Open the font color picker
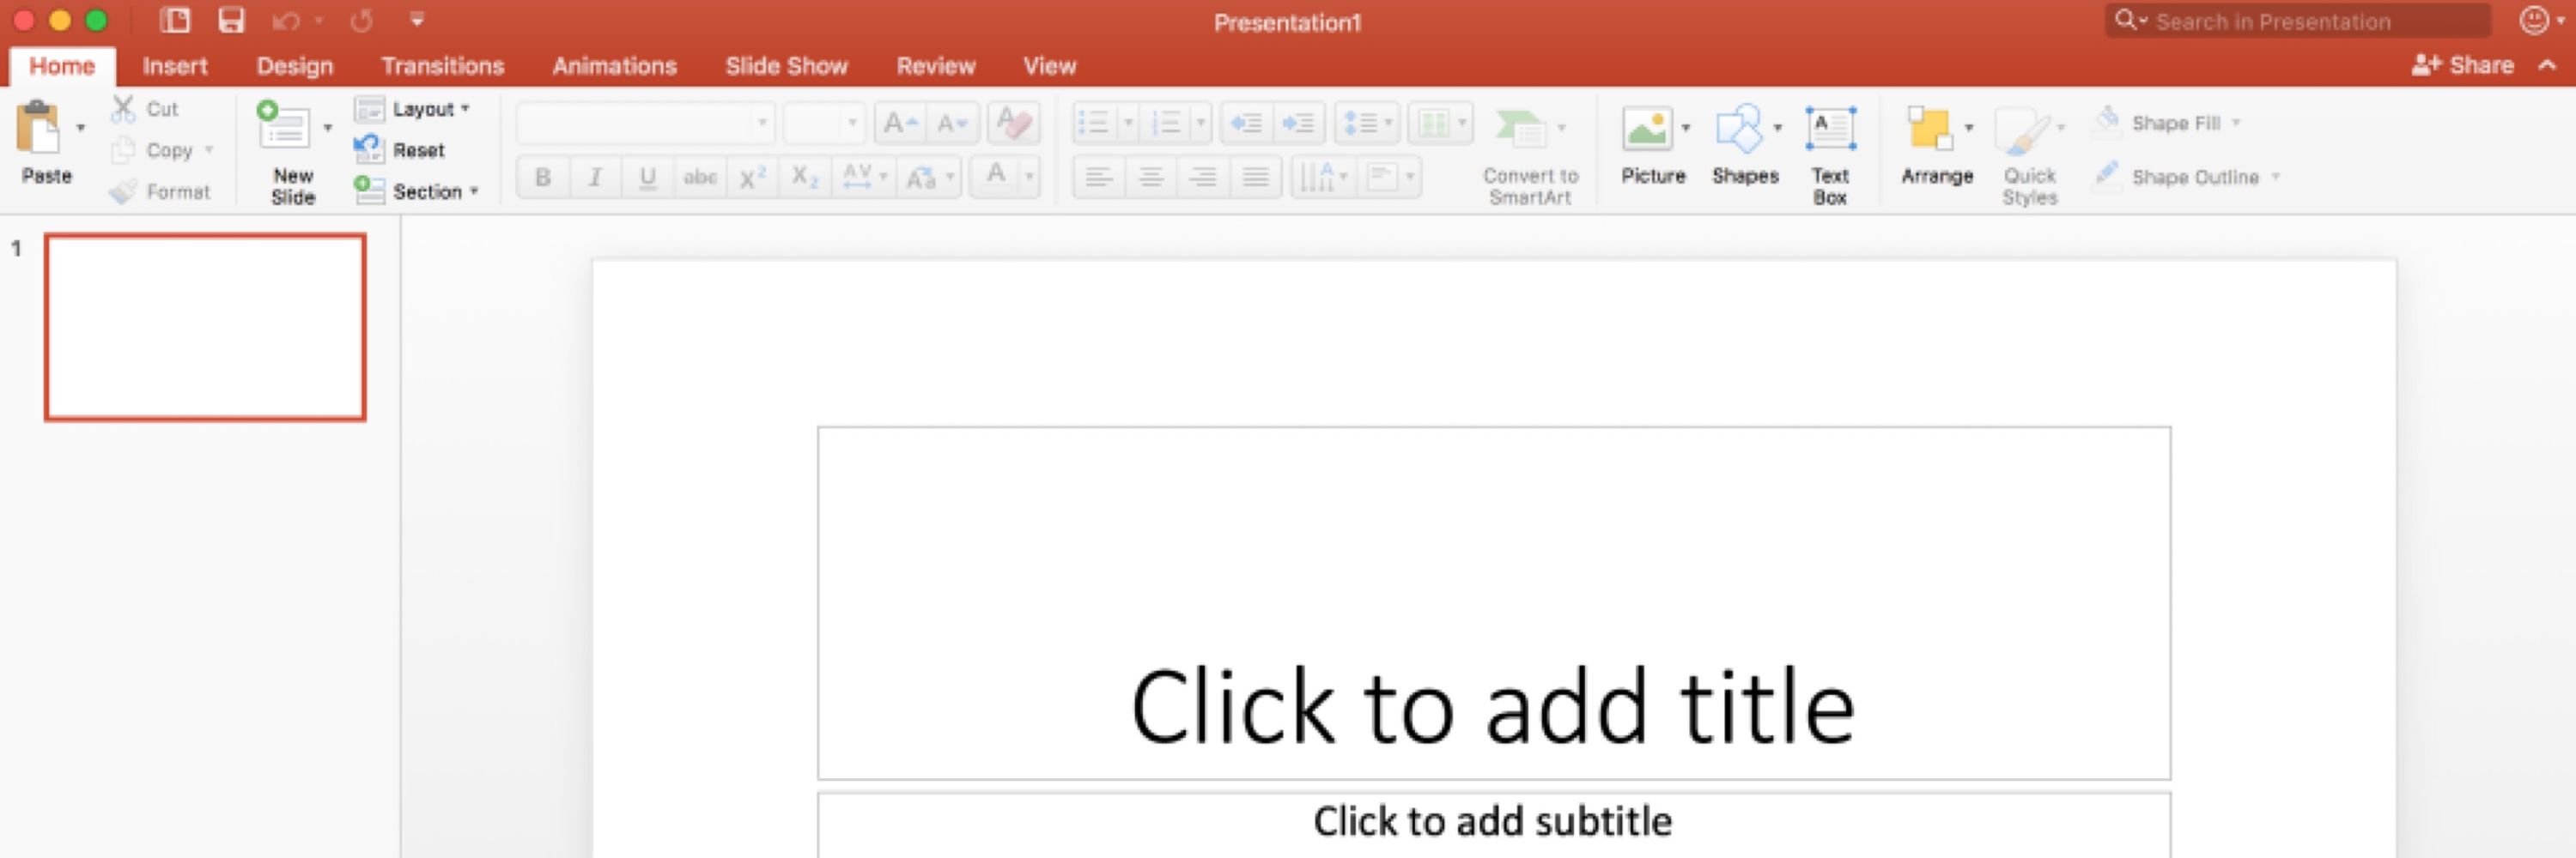Screen dimensions: 2576x858 coord(1006,178)
